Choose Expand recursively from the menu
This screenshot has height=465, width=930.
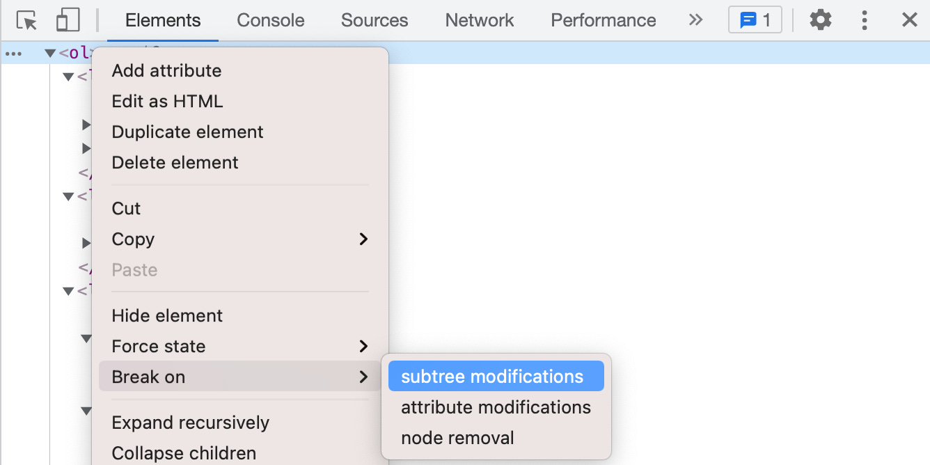tap(190, 422)
